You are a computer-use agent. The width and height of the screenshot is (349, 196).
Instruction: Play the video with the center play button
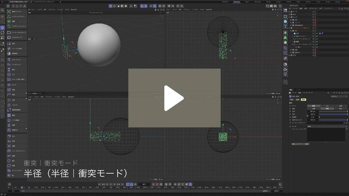click(x=174, y=98)
